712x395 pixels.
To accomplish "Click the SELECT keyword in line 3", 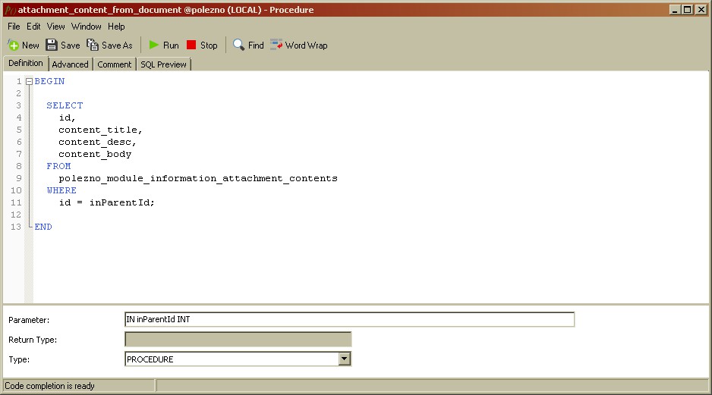I will click(x=65, y=105).
